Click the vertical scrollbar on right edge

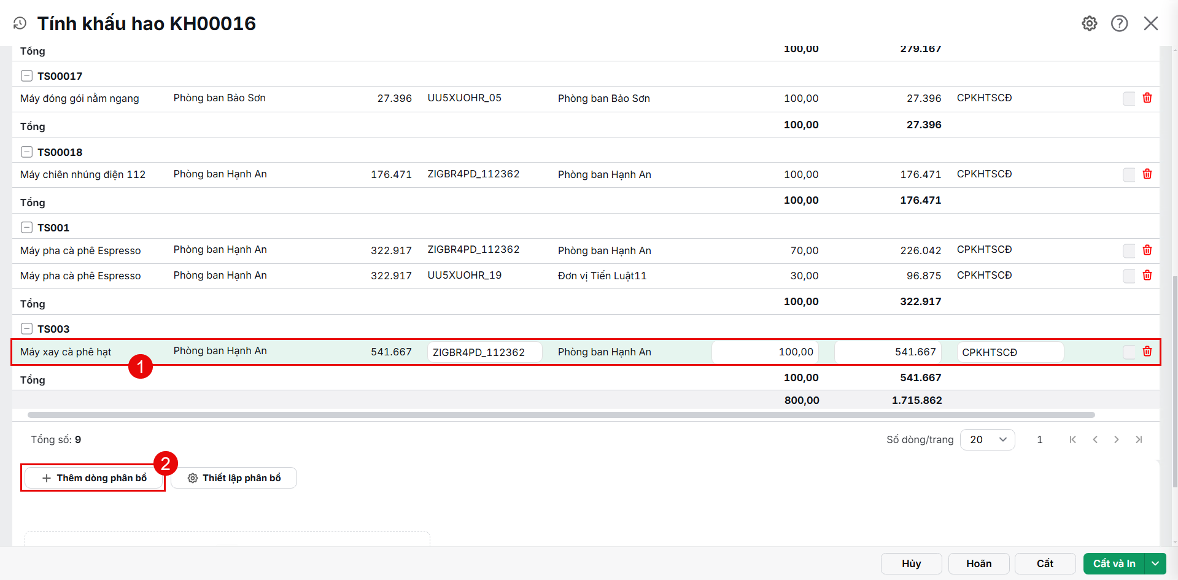pos(1175,381)
